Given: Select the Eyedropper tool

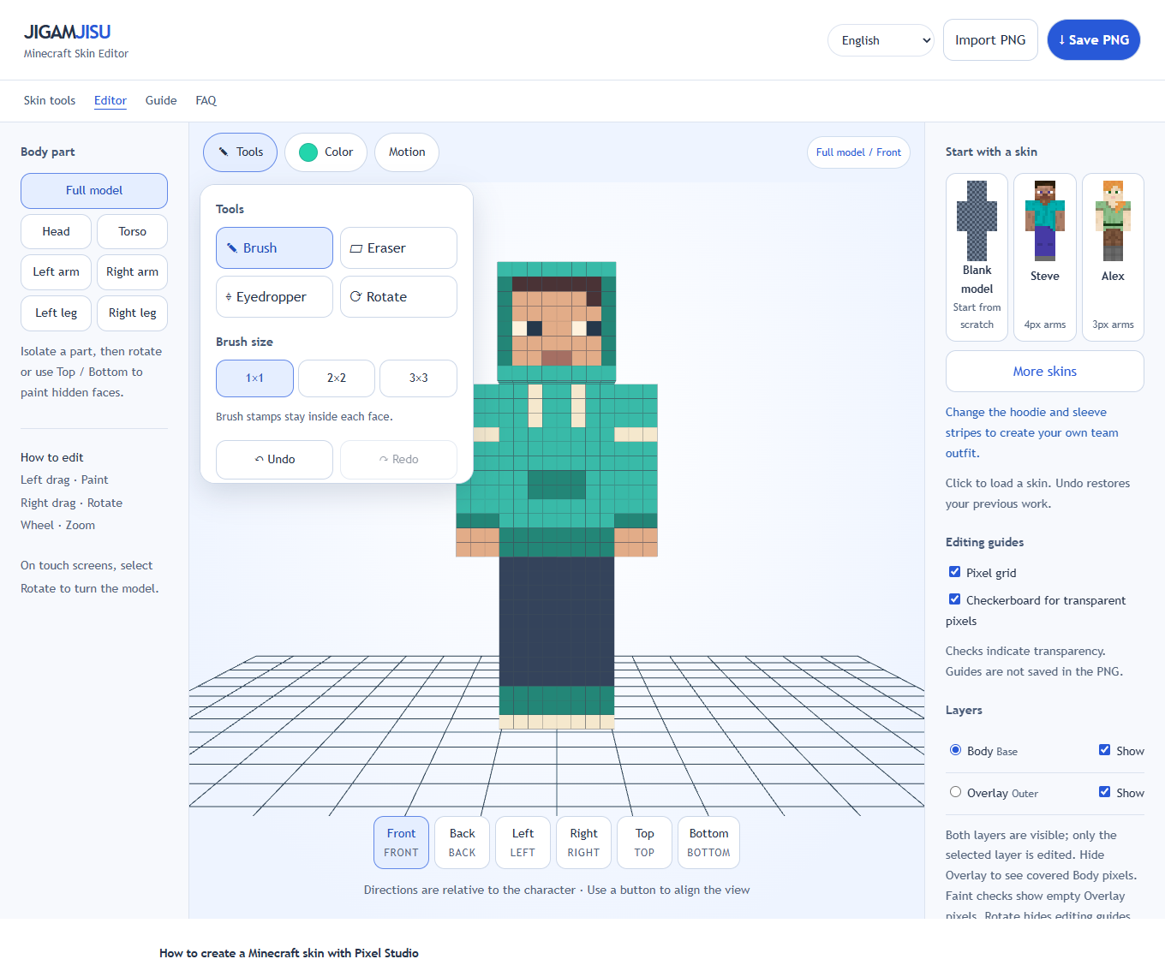Looking at the screenshot, I should pos(274,297).
